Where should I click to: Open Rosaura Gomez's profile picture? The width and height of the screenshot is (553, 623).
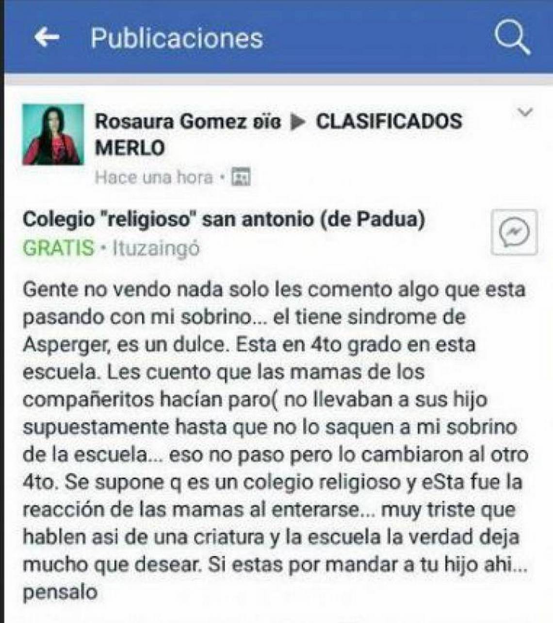tap(53, 134)
